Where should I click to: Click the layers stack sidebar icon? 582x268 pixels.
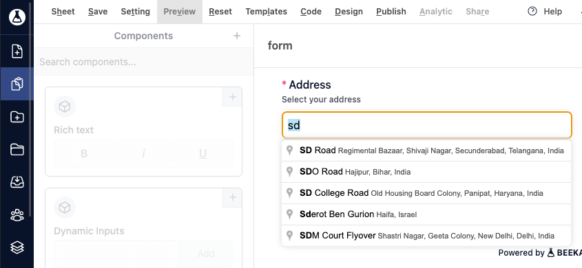pyautogui.click(x=17, y=247)
